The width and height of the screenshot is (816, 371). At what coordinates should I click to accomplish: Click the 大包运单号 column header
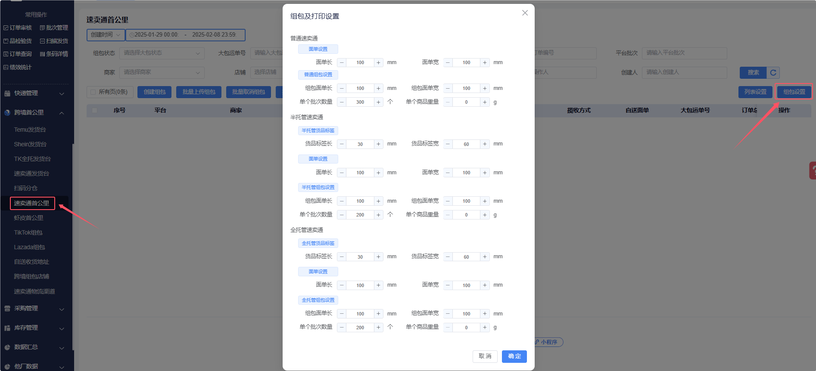pos(695,111)
